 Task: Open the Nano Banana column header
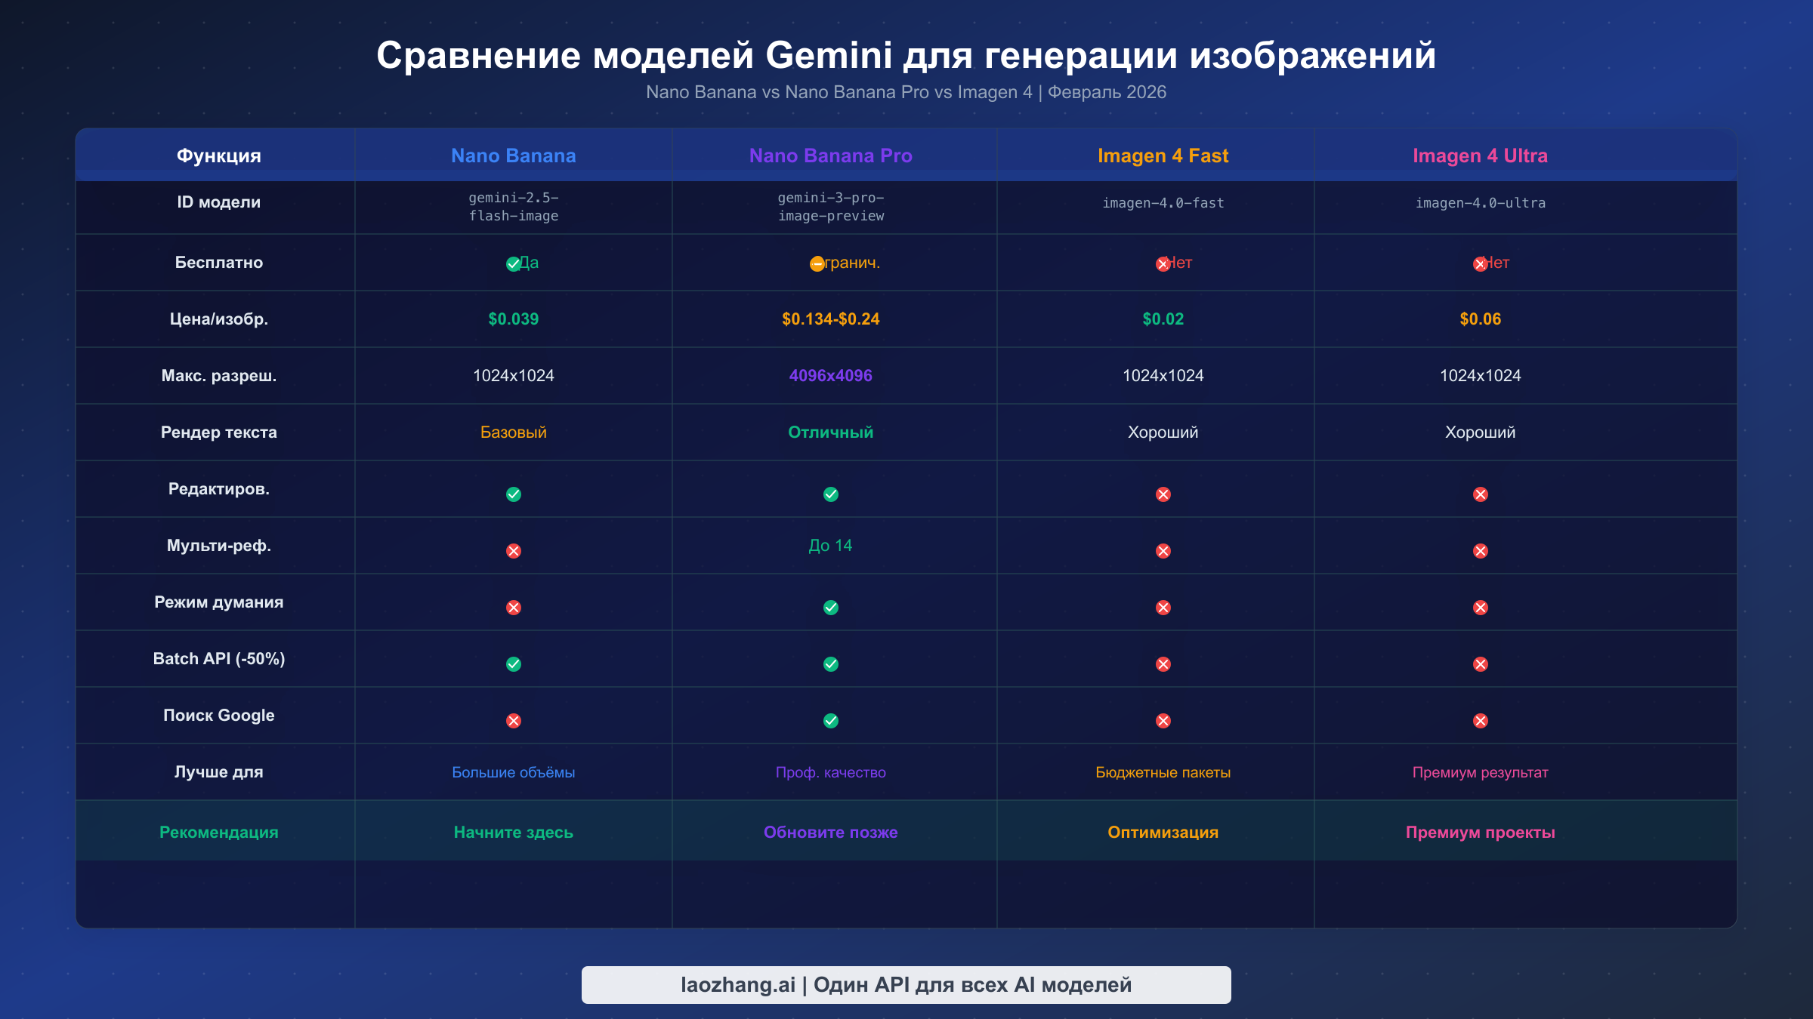pyautogui.click(x=514, y=155)
